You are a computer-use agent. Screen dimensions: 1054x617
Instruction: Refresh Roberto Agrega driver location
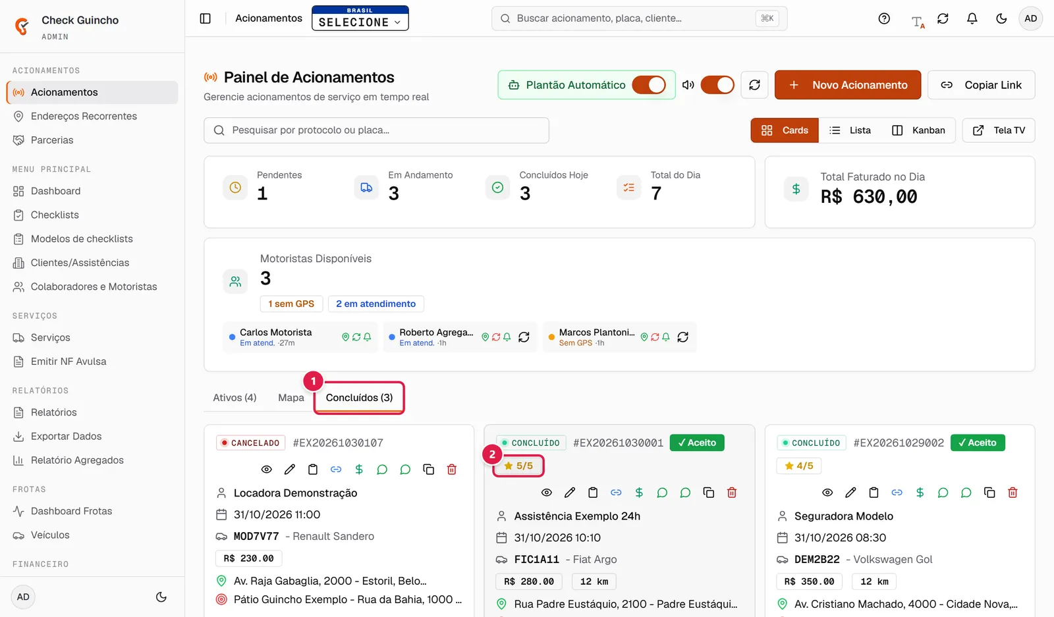point(524,337)
